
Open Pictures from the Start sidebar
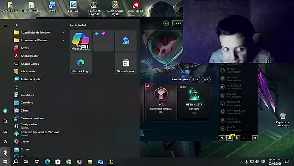pyautogui.click(x=6, y=131)
